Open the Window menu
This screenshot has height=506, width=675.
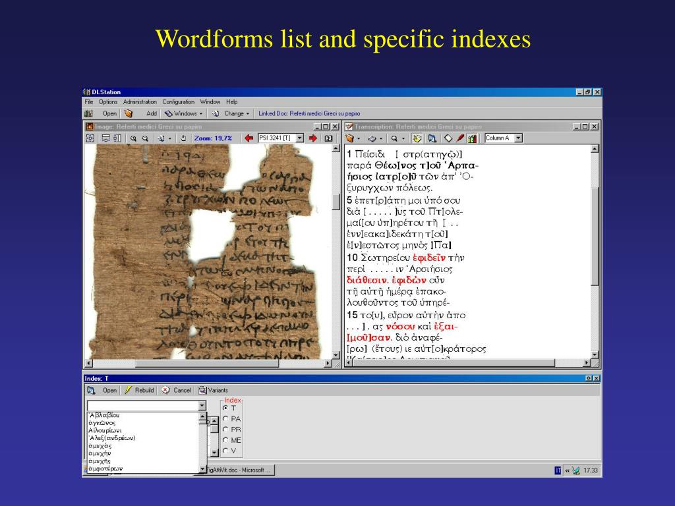point(210,102)
